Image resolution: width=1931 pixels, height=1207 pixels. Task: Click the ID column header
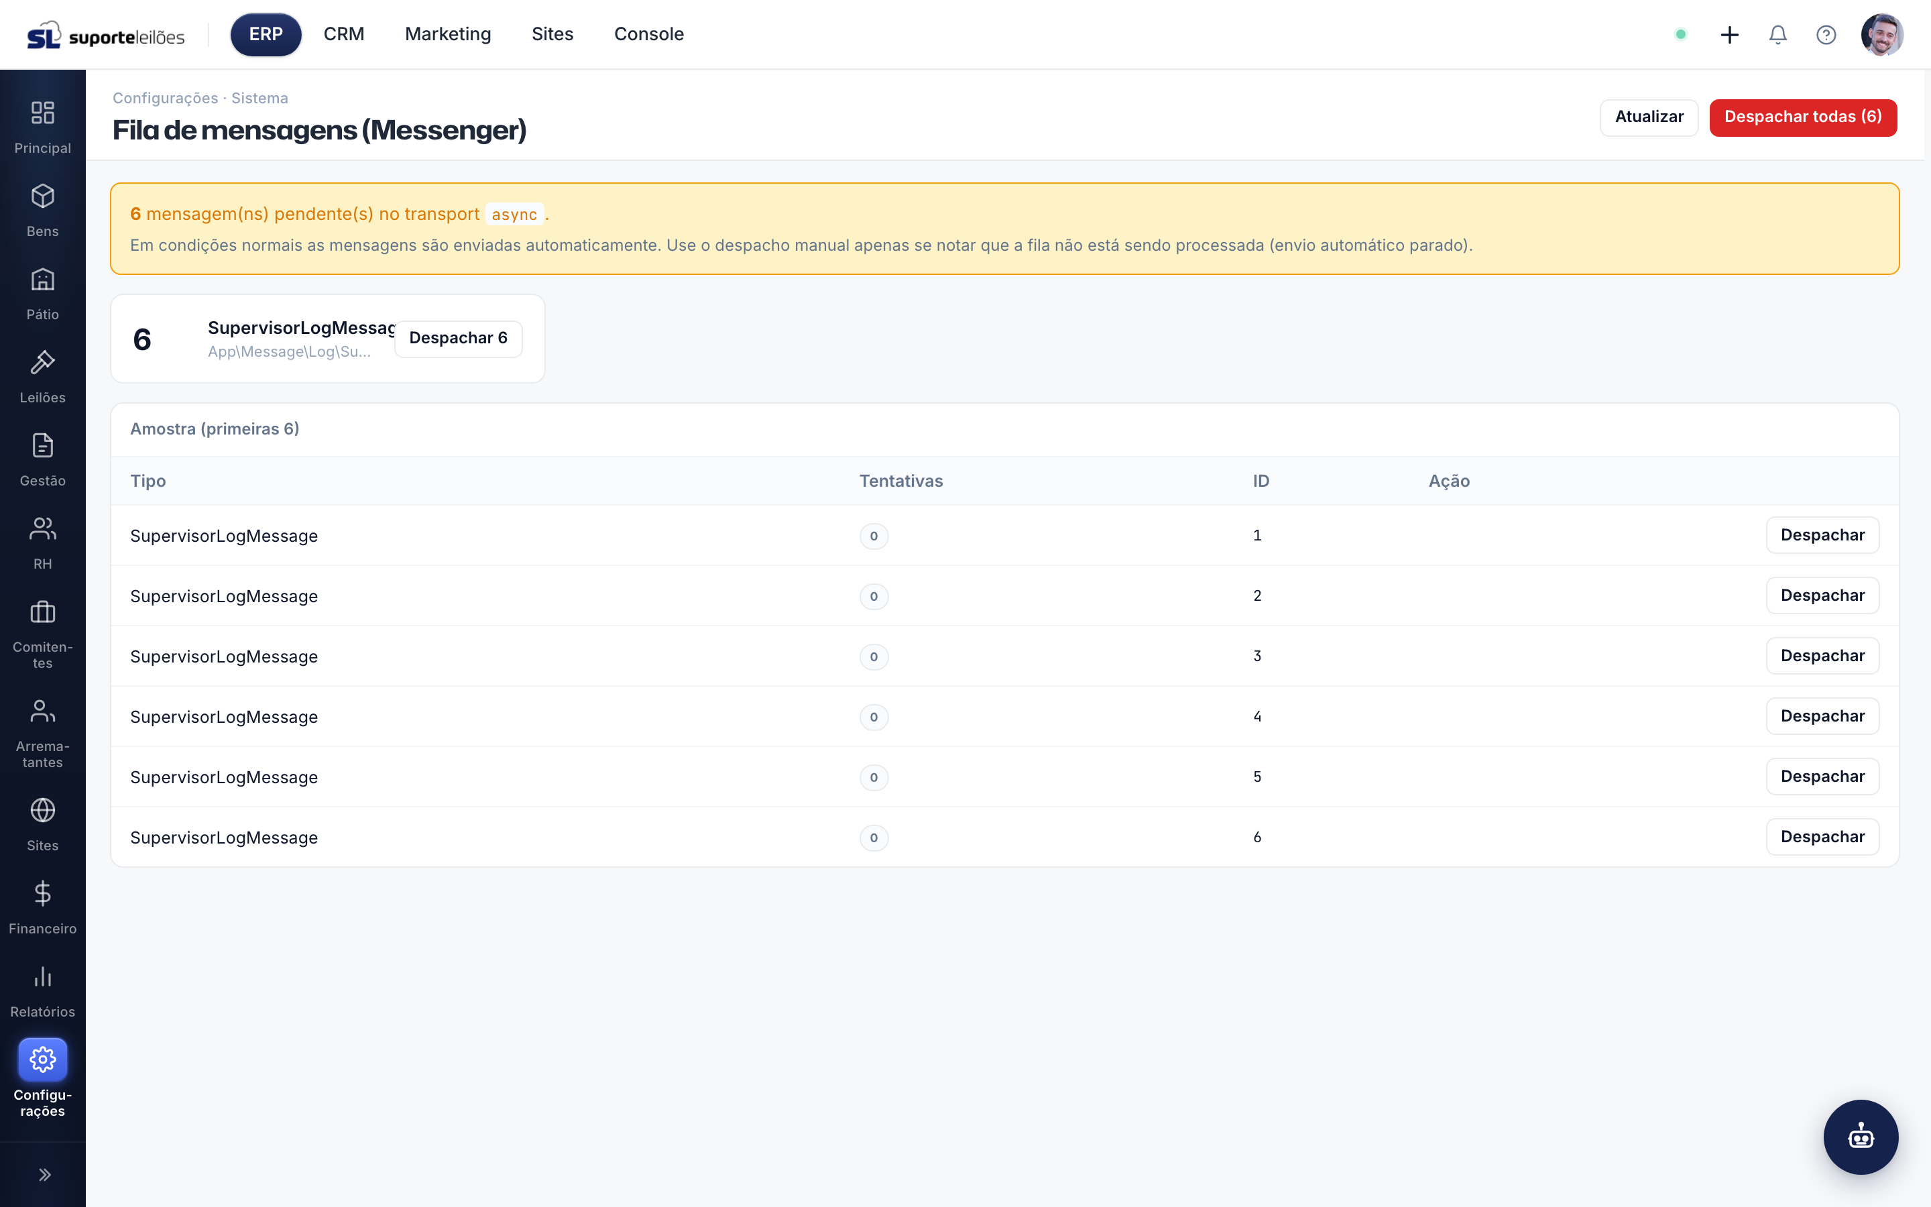pos(1261,481)
